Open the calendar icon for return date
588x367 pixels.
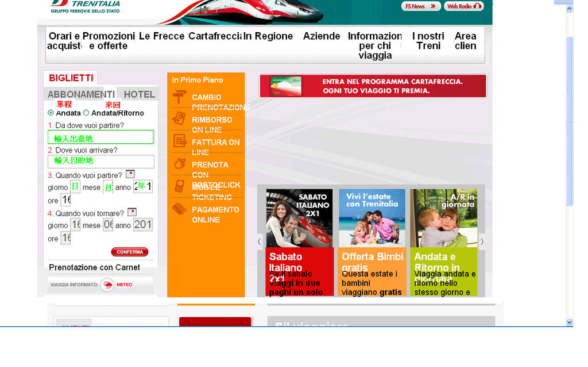pos(132,212)
